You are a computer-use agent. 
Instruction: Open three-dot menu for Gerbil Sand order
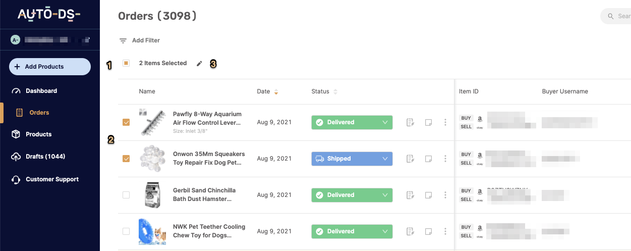click(445, 195)
